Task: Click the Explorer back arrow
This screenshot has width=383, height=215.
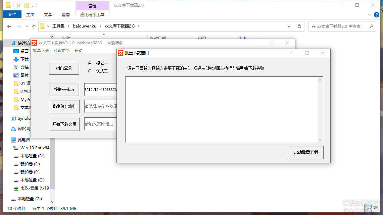Action: 9,26
